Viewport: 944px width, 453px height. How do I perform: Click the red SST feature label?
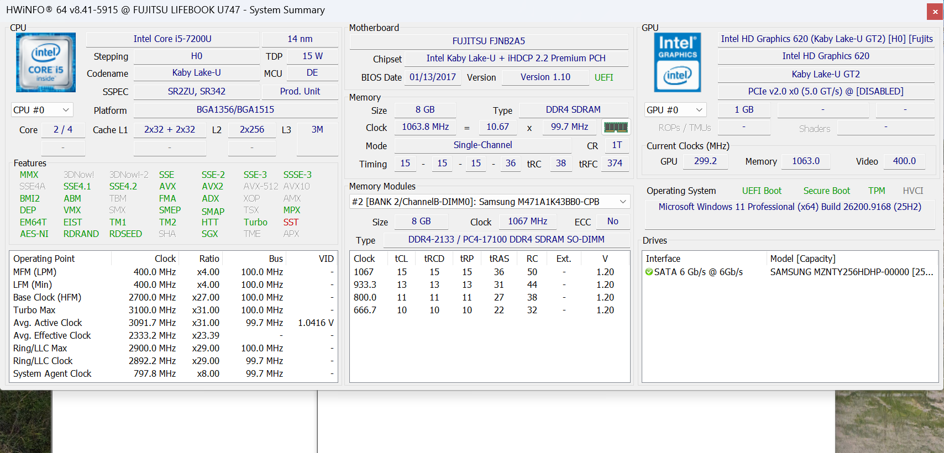coord(291,222)
